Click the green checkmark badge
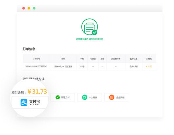This screenshot has height=135, width=174. click(x=95, y=33)
